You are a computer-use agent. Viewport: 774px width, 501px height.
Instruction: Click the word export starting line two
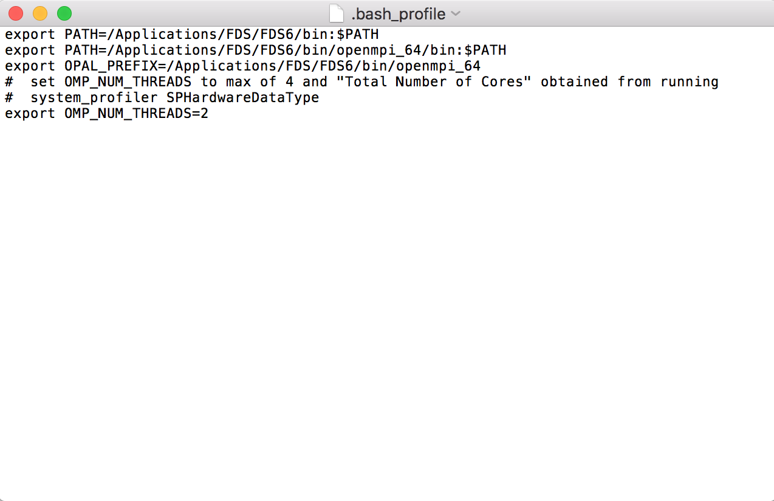coord(29,50)
